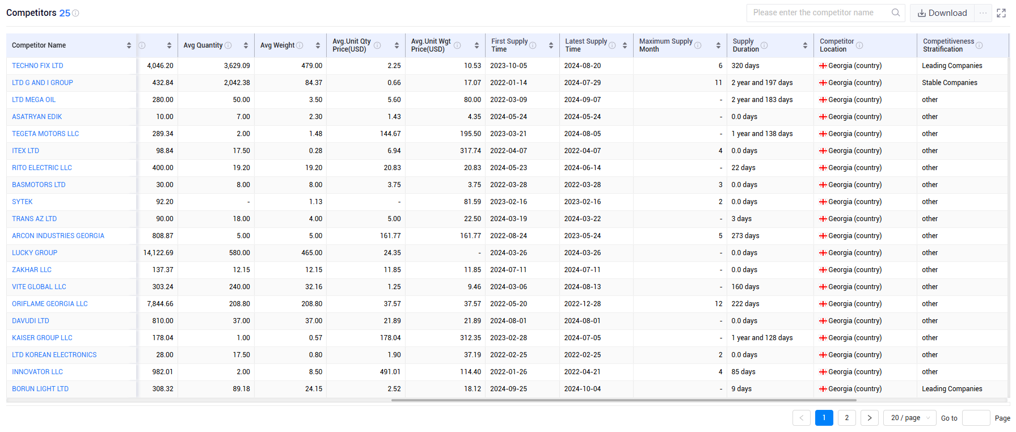Click the Go to page number field
Image resolution: width=1016 pixels, height=432 pixels.
(x=976, y=418)
